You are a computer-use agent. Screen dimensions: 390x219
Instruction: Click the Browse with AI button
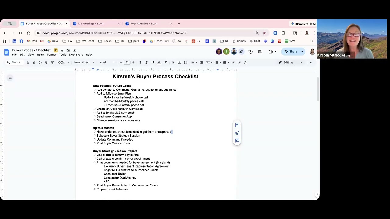pyautogui.click(x=303, y=24)
